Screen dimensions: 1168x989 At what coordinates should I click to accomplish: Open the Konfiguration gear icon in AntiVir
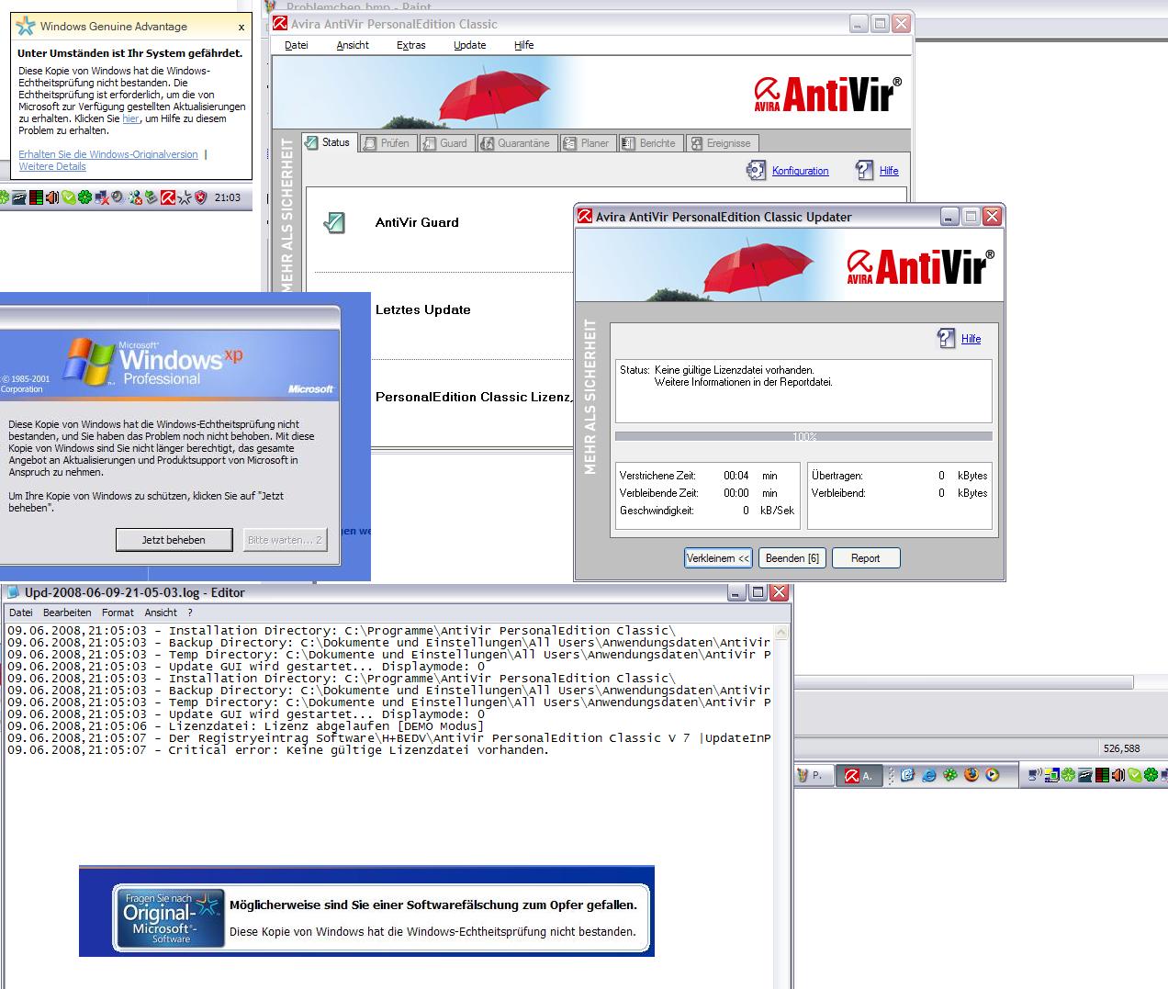[x=756, y=170]
